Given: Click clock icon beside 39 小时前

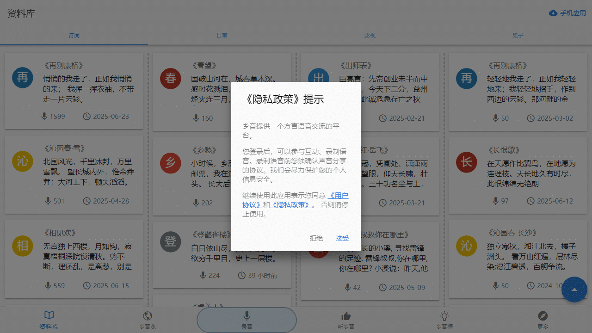Looking at the screenshot, I should point(241,275).
